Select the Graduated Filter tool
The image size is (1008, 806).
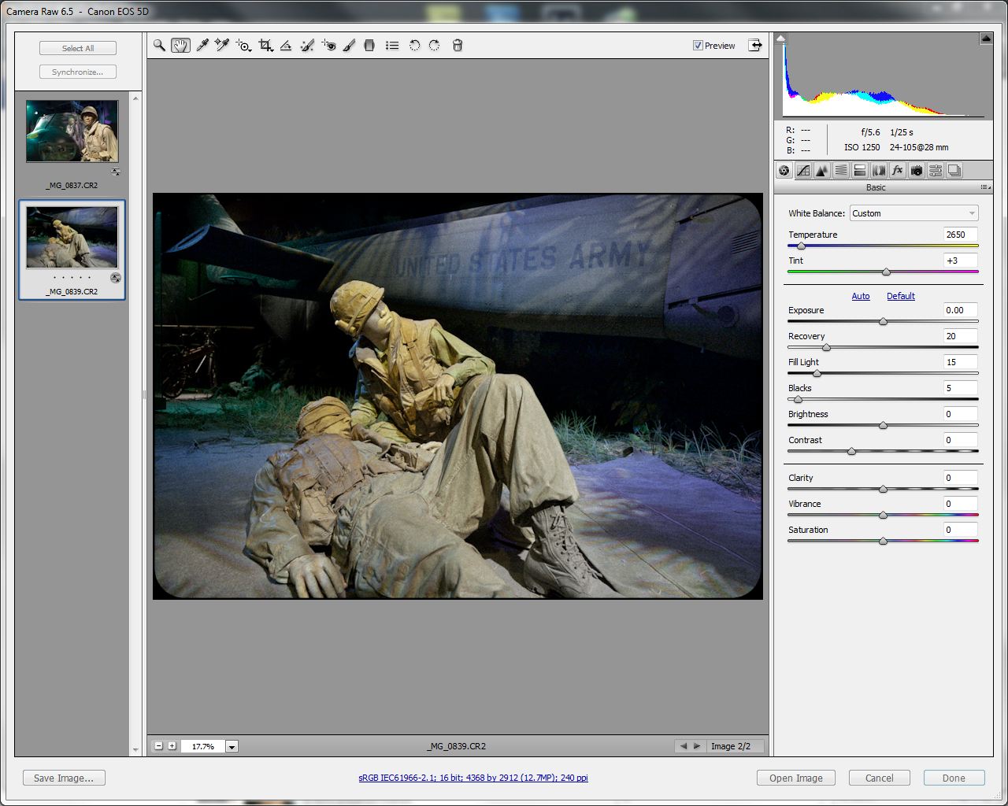point(369,46)
